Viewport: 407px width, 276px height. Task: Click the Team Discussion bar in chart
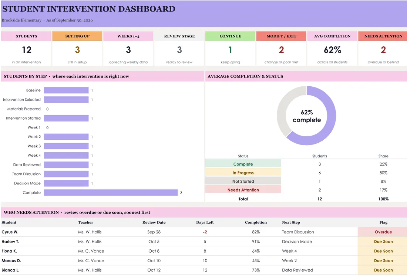pyautogui.click(x=66, y=174)
